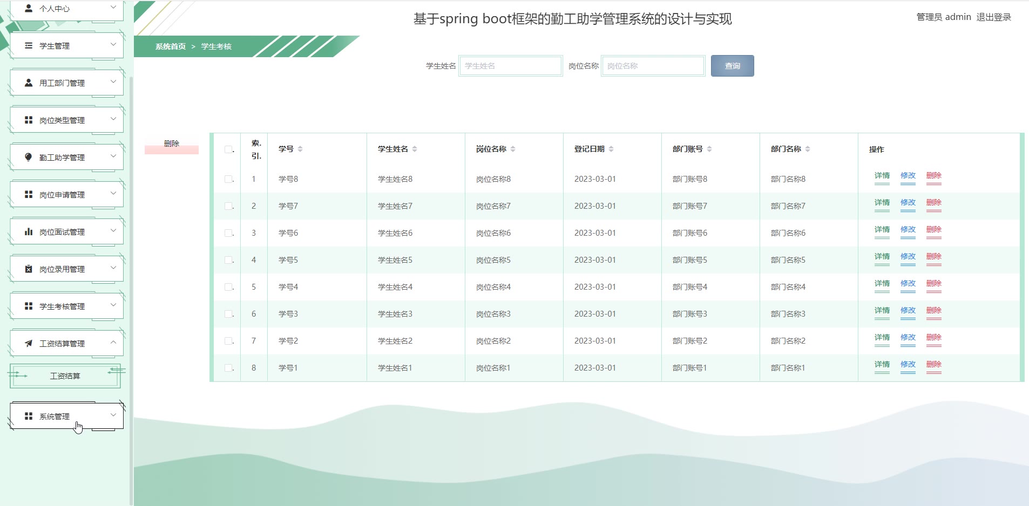The image size is (1029, 506).
Task: Open the 学生考核管理 menu
Action: (x=62, y=306)
